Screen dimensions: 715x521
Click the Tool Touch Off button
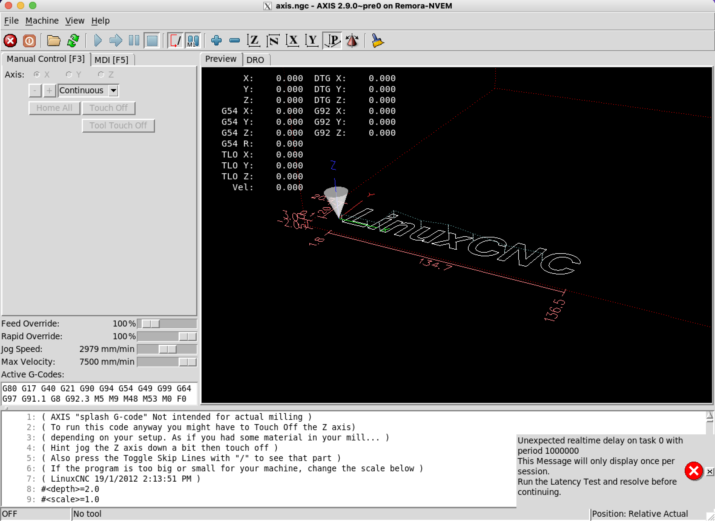[x=118, y=125]
